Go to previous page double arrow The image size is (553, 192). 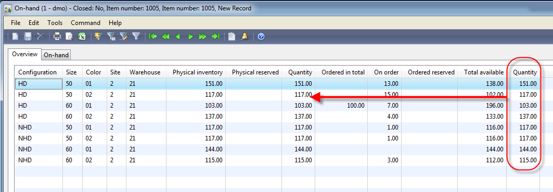point(165,36)
